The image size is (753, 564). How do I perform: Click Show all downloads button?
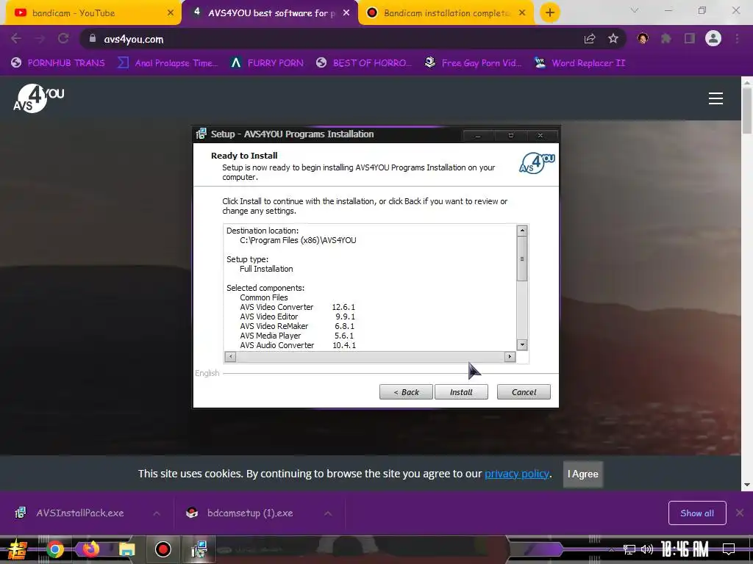(697, 513)
